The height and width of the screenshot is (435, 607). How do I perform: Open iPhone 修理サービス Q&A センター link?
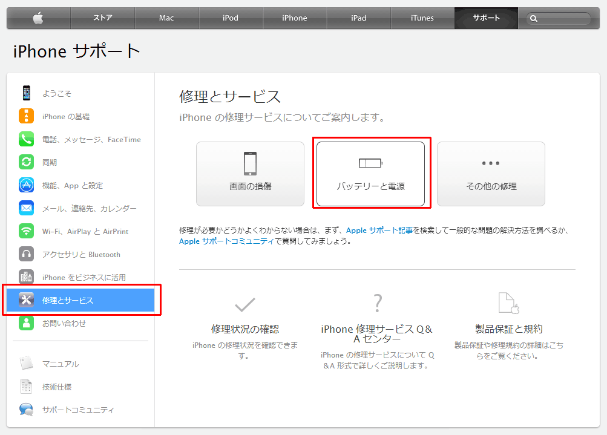point(376,334)
